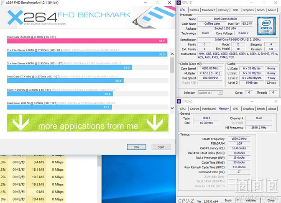The image size is (281, 203).
Task: Open About tab in top CPU-Z window
Action: click(272, 10)
